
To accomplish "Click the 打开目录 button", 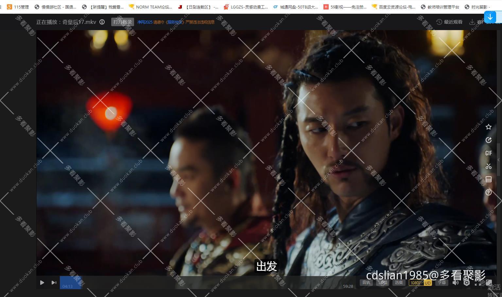I will click(123, 22).
